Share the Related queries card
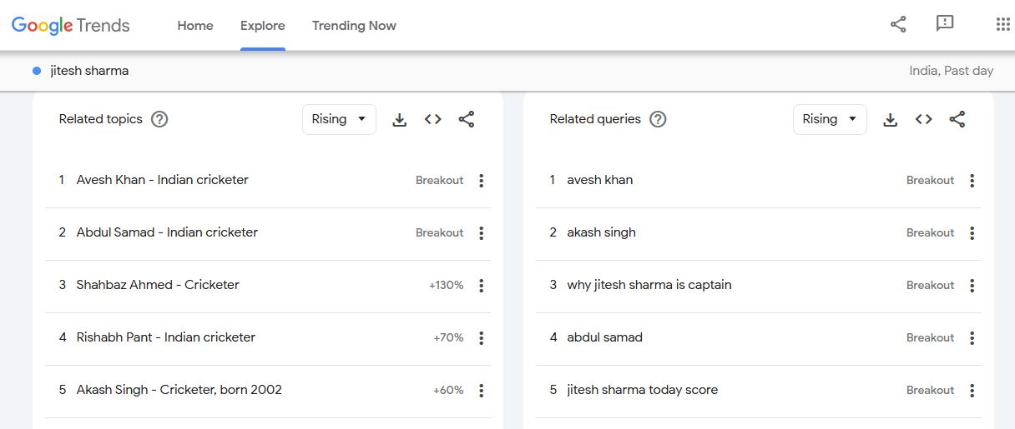Image resolution: width=1015 pixels, height=429 pixels. (957, 119)
